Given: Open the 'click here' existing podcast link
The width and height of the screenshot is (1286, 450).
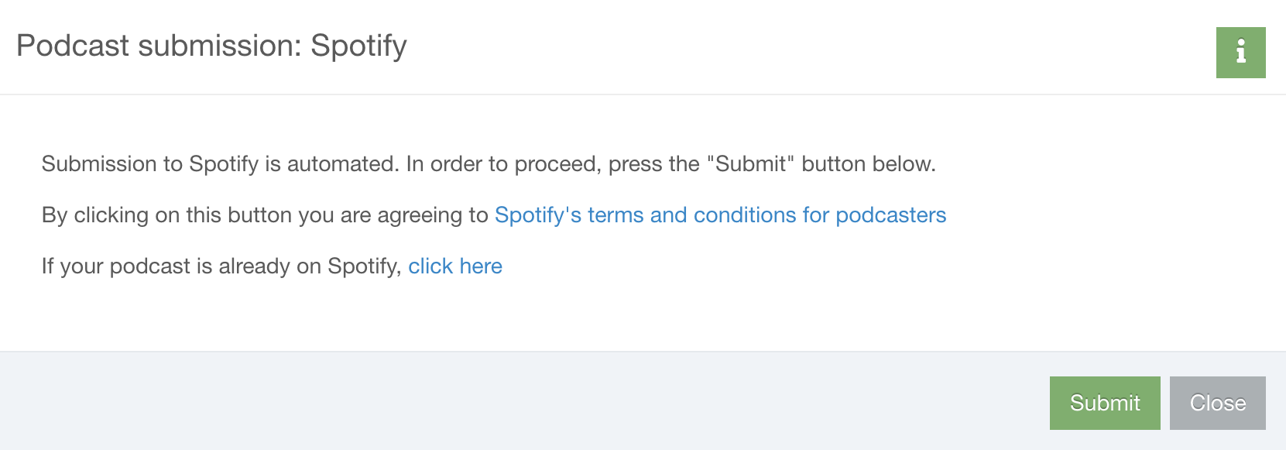Looking at the screenshot, I should (455, 266).
